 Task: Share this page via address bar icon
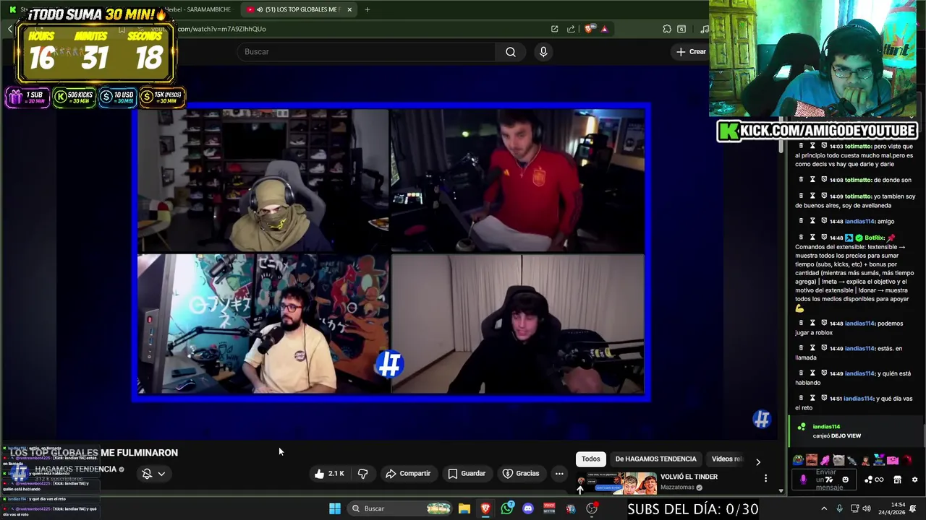pos(571,29)
